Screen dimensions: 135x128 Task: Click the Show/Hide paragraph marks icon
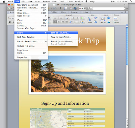pos(60,8)
